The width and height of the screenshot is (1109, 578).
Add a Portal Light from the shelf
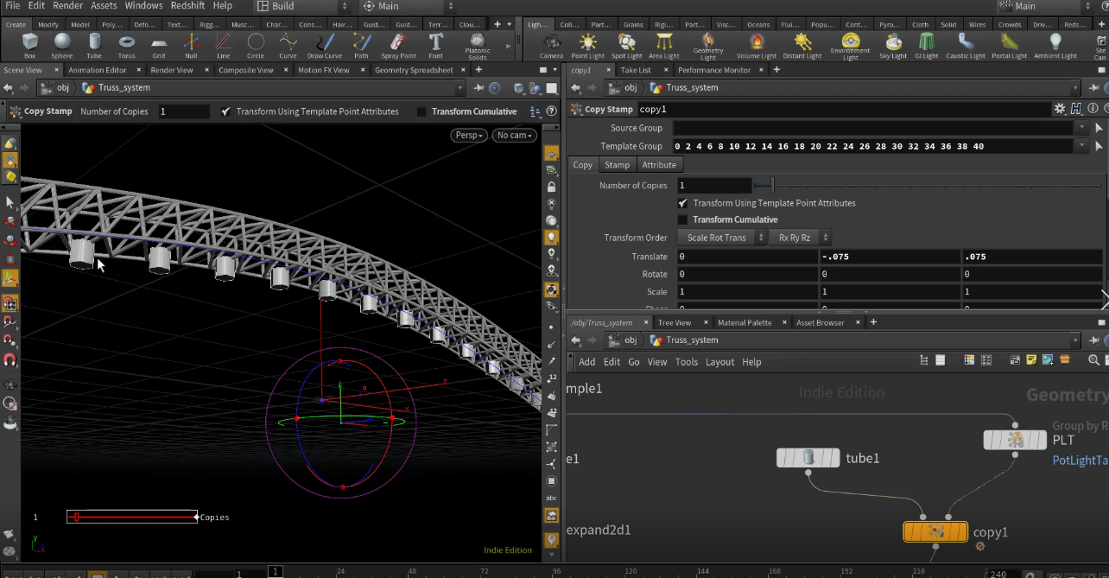point(1009,46)
